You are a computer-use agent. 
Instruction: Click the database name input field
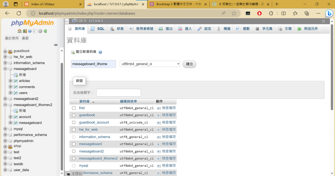coord(93,64)
